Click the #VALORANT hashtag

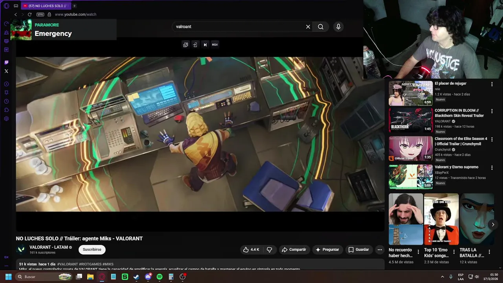(x=68, y=264)
